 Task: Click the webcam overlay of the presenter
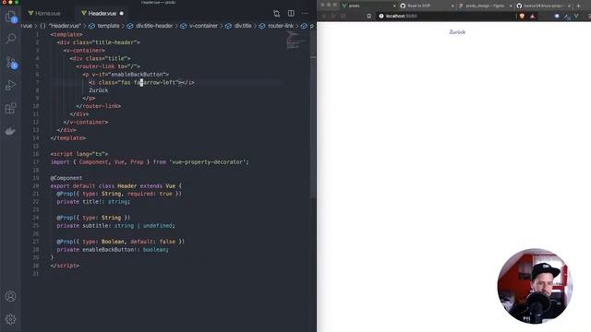pos(535,286)
